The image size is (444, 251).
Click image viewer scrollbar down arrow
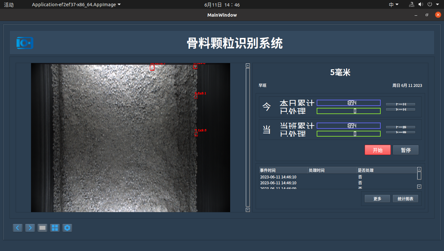(x=248, y=210)
